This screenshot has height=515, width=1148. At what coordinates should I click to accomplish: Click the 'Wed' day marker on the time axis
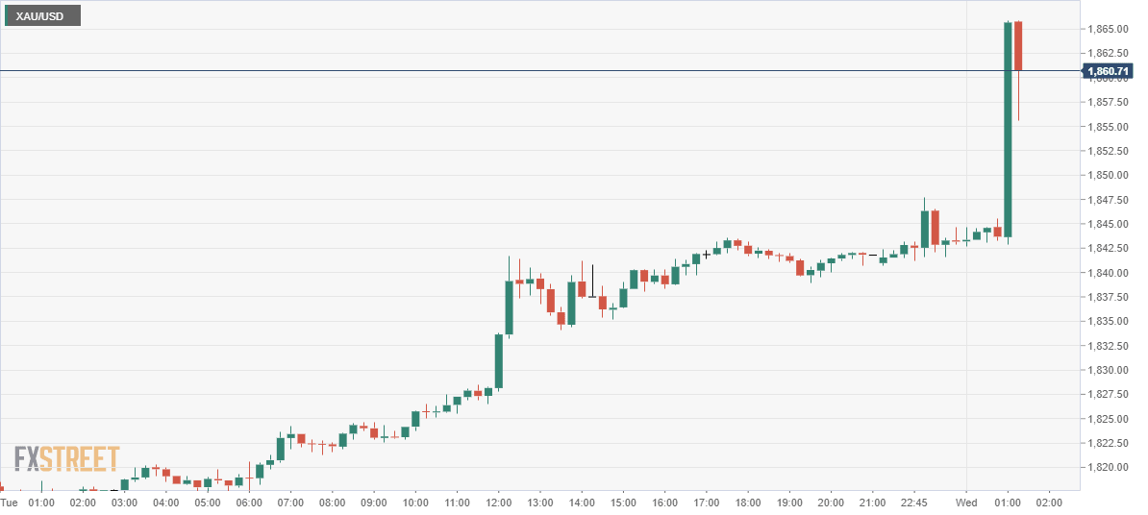965,502
